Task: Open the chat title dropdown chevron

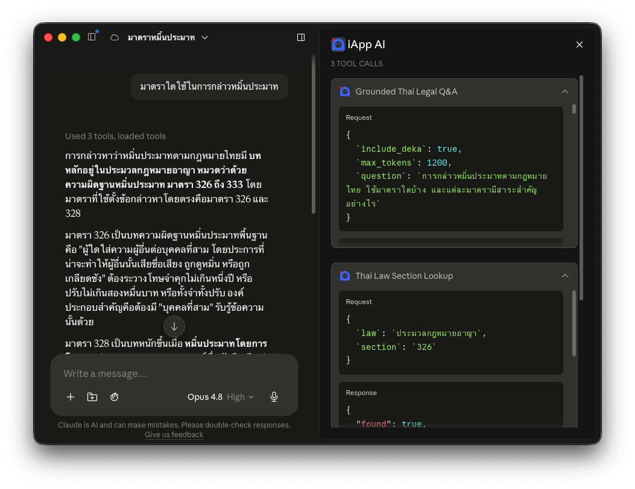Action: pyautogui.click(x=205, y=37)
